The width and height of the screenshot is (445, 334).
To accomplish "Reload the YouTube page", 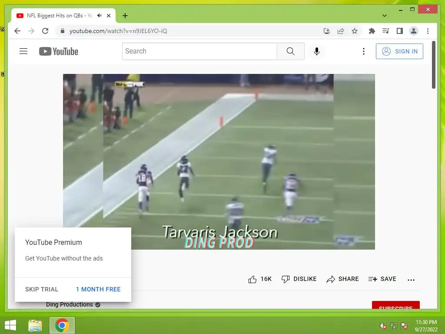I will click(45, 31).
